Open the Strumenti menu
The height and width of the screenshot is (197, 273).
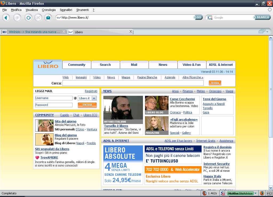click(82, 10)
